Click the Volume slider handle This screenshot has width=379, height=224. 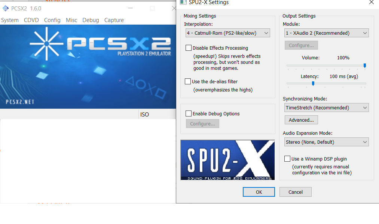[365, 66]
